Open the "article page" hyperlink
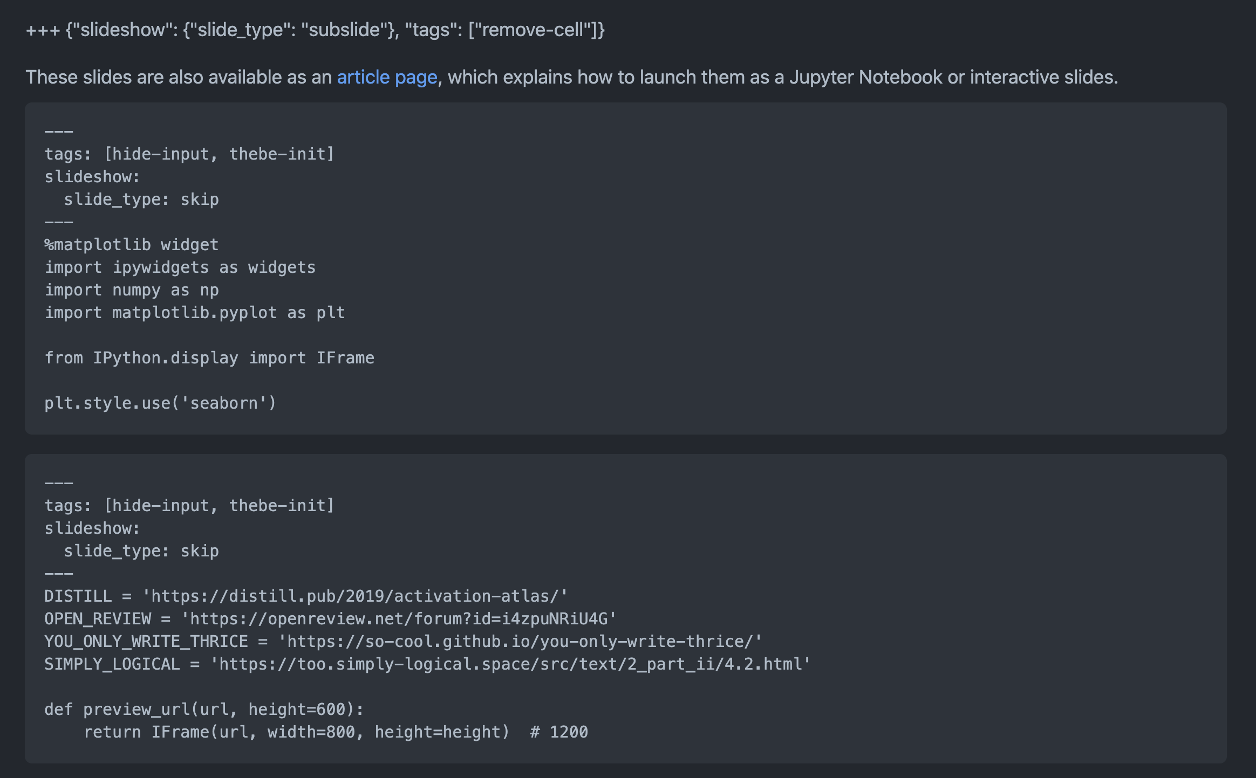This screenshot has width=1256, height=778. [387, 77]
